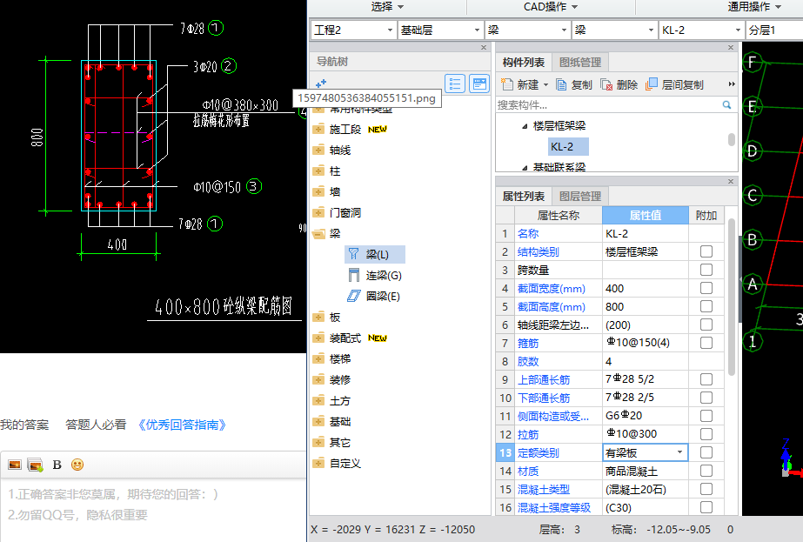Click the 层间复制 inter-floor copy icon
This screenshot has width=803, height=542.
pyautogui.click(x=652, y=84)
